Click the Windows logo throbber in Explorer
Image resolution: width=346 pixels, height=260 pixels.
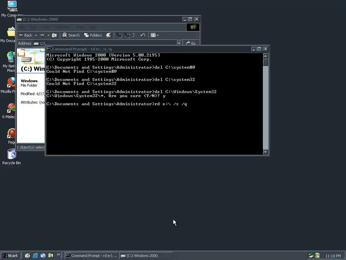click(193, 27)
